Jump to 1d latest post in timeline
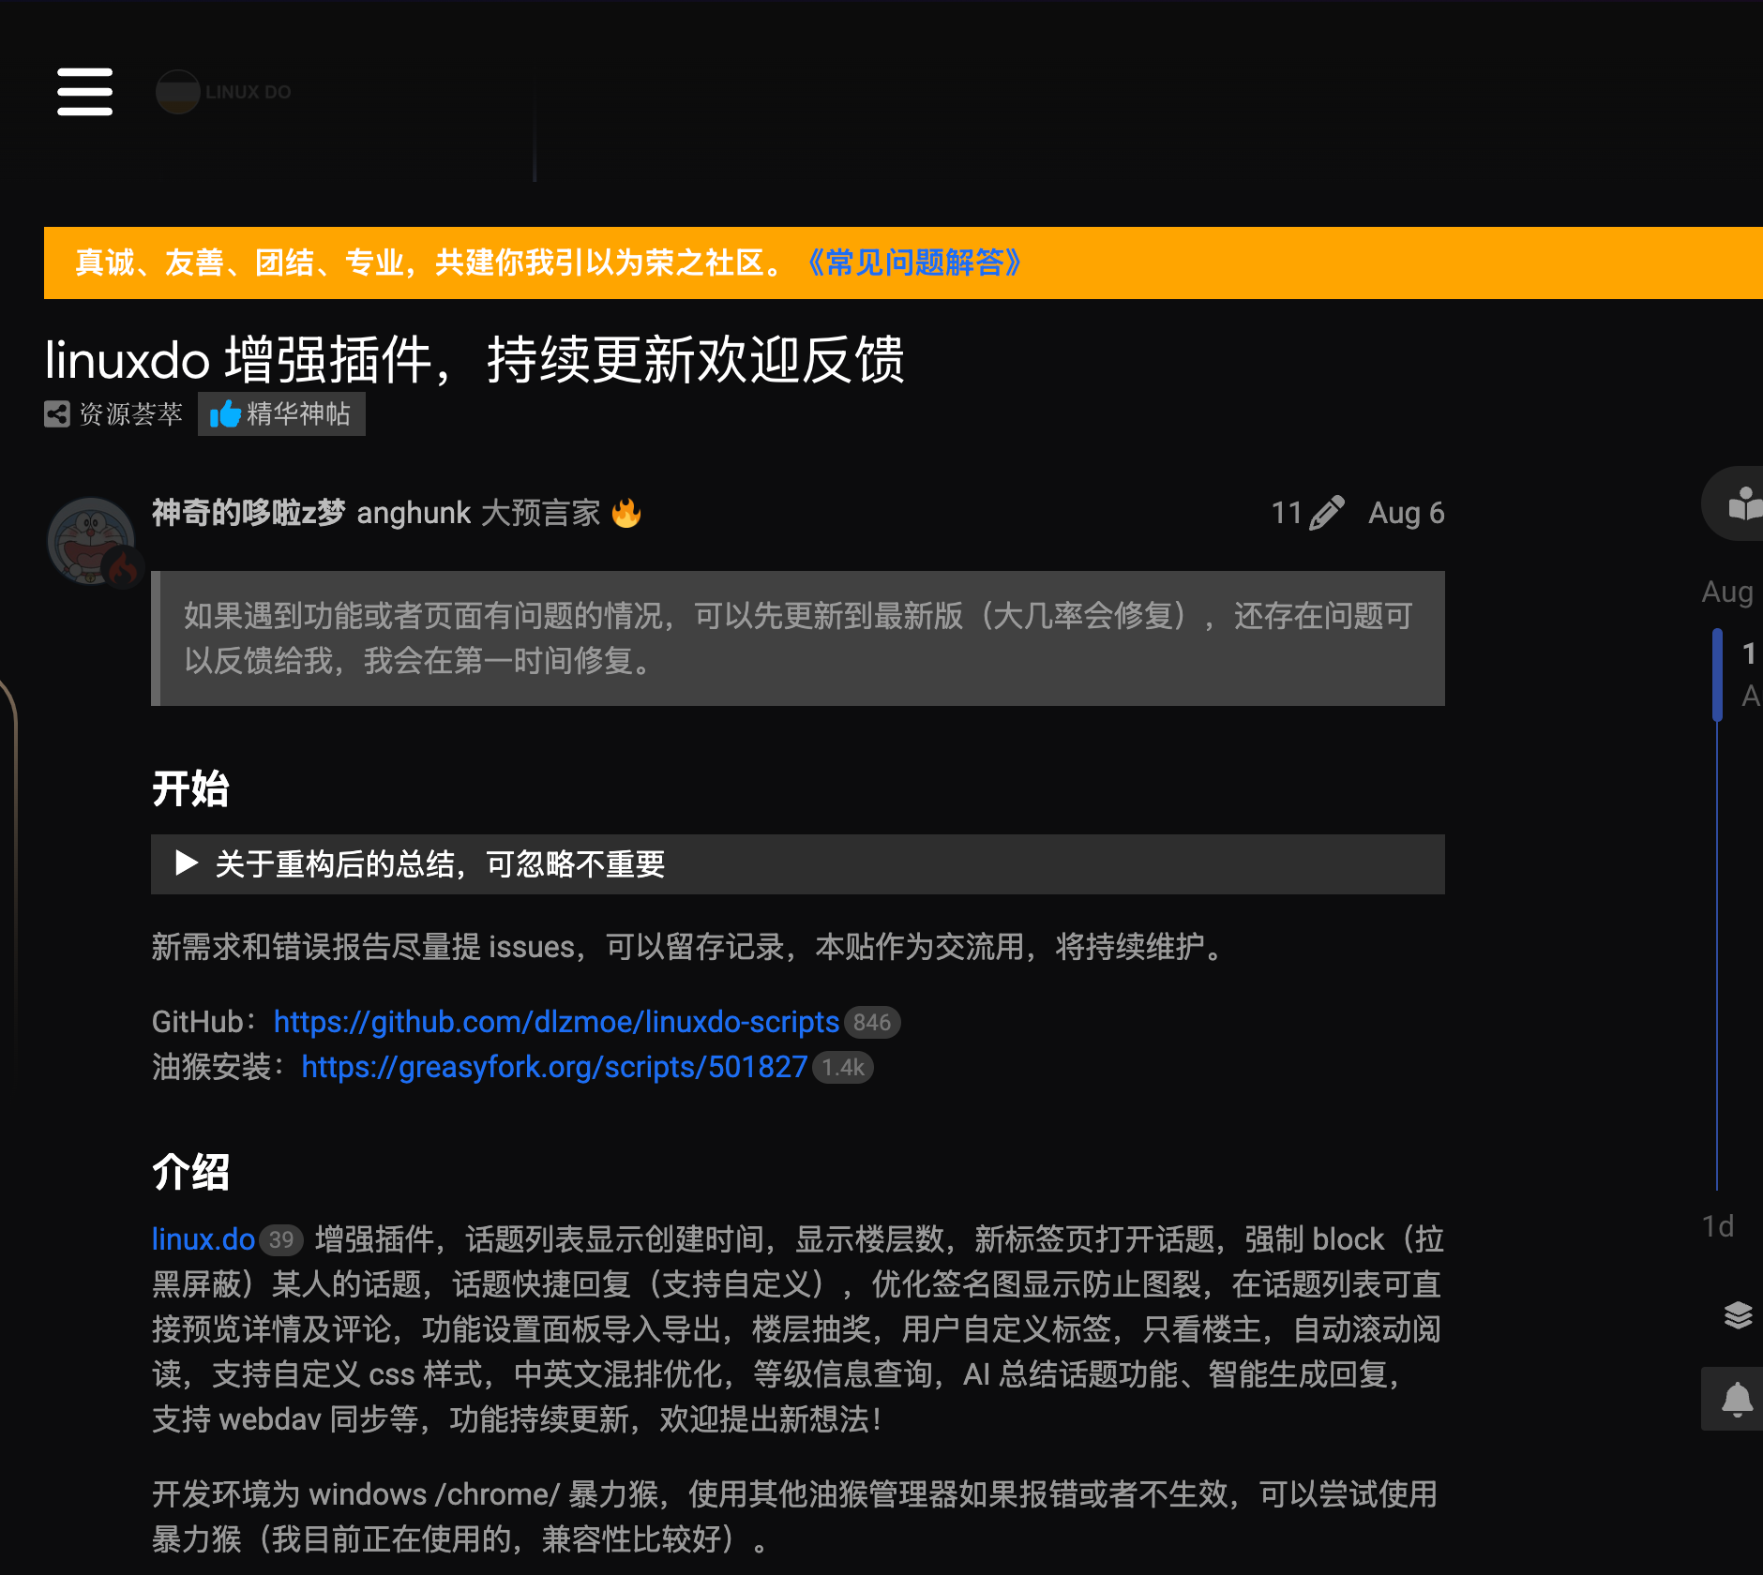 pyautogui.click(x=1718, y=1226)
